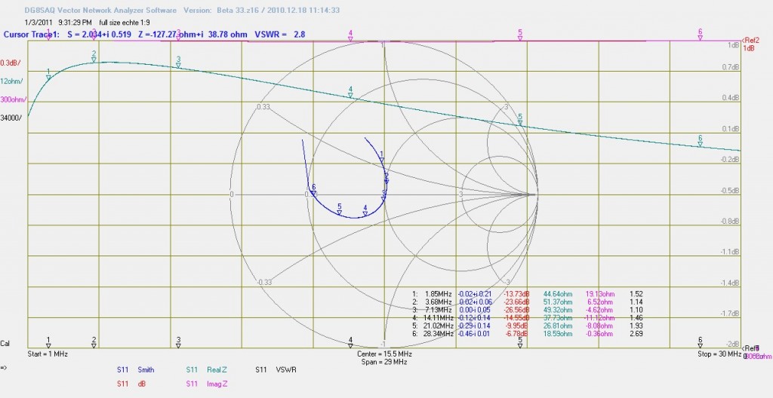Pick marker 6 on the blue Smith curve

(313, 191)
